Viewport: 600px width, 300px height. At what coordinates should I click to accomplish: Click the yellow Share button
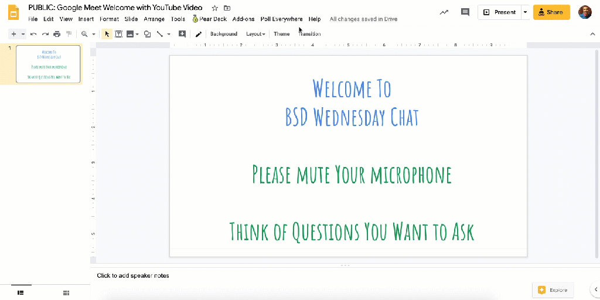coord(551,12)
